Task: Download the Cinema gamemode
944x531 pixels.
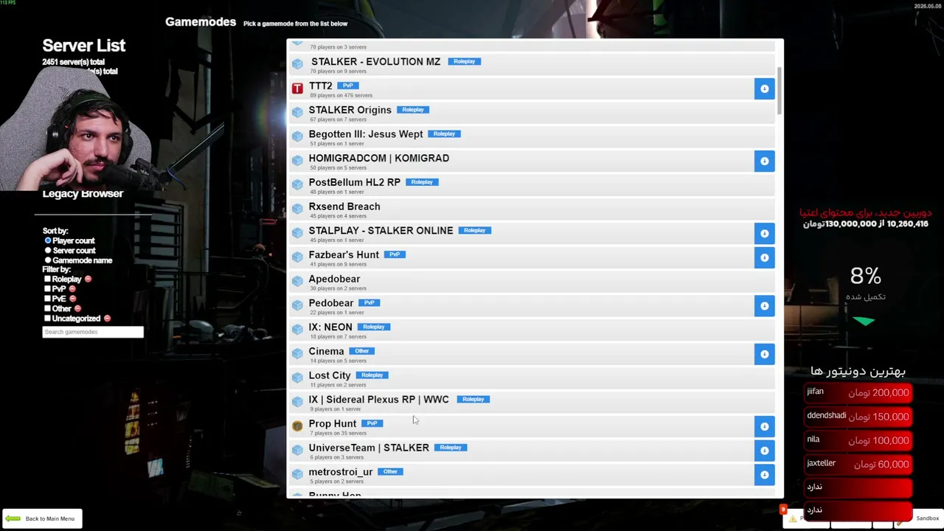Action: 764,354
